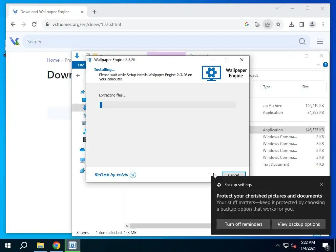Select Download Wallpaper Engine tab

[x=45, y=12]
